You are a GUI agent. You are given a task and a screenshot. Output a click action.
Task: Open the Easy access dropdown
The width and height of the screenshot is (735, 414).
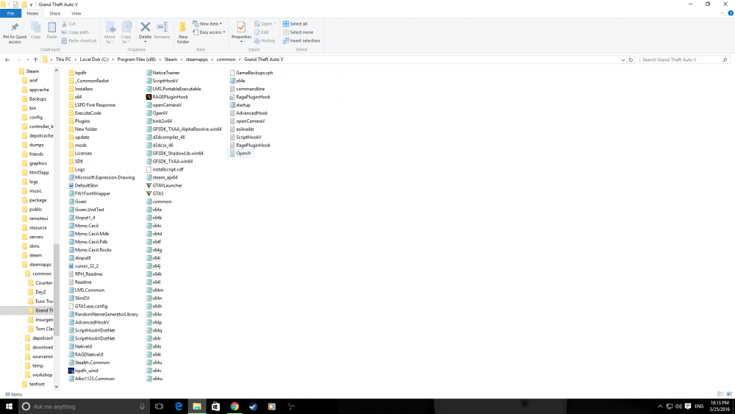[209, 32]
